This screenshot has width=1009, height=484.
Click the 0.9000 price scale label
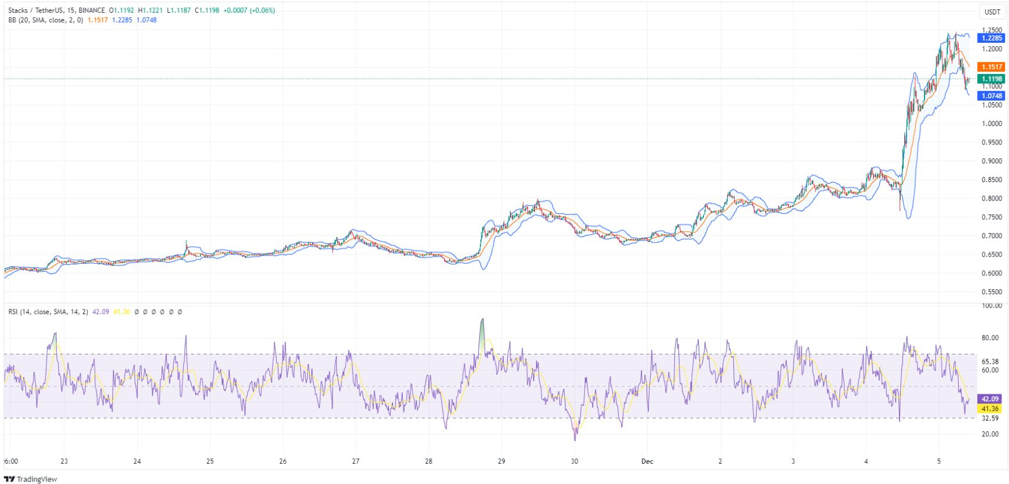click(992, 161)
